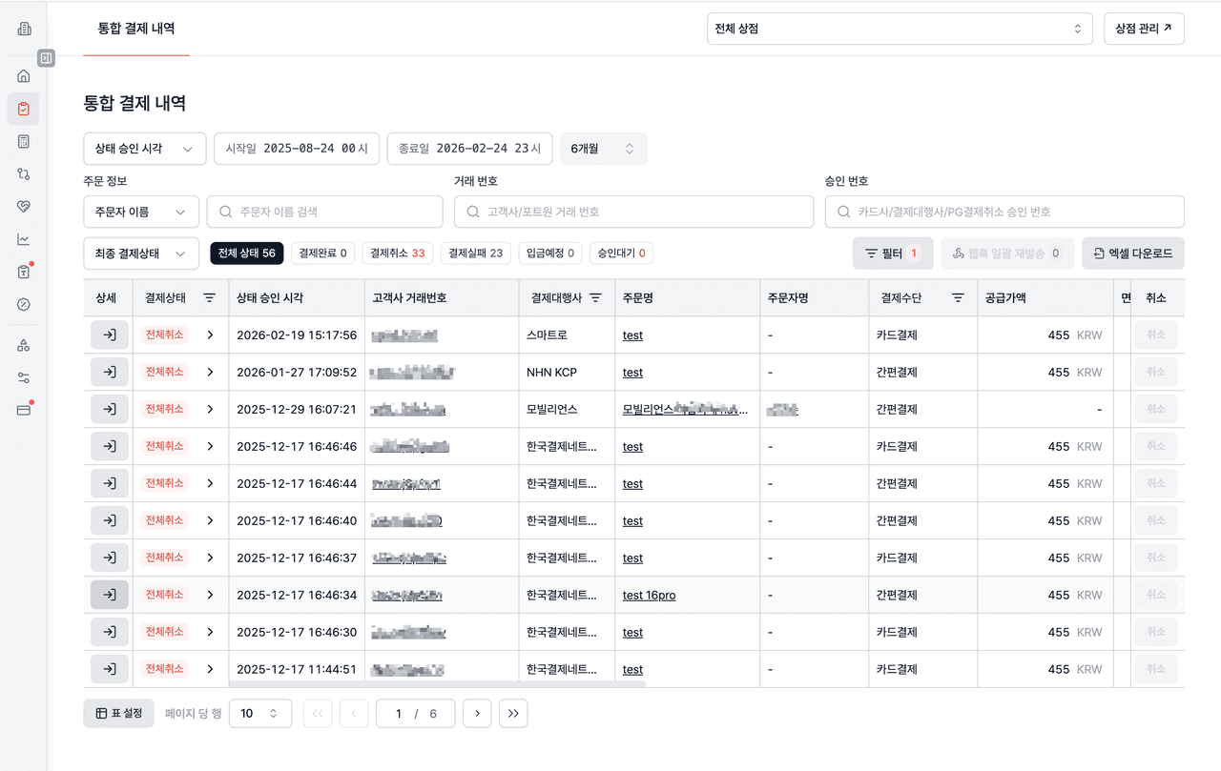The image size is (1221, 771).
Task: Toggle the 전체 상태 56 filter chip
Action: click(246, 254)
